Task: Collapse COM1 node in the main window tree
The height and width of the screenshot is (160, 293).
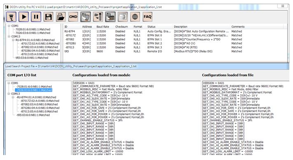Action: [9, 26]
